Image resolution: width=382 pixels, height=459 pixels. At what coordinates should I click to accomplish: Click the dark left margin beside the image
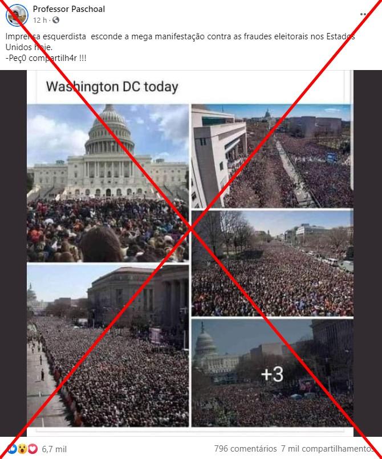13,253
